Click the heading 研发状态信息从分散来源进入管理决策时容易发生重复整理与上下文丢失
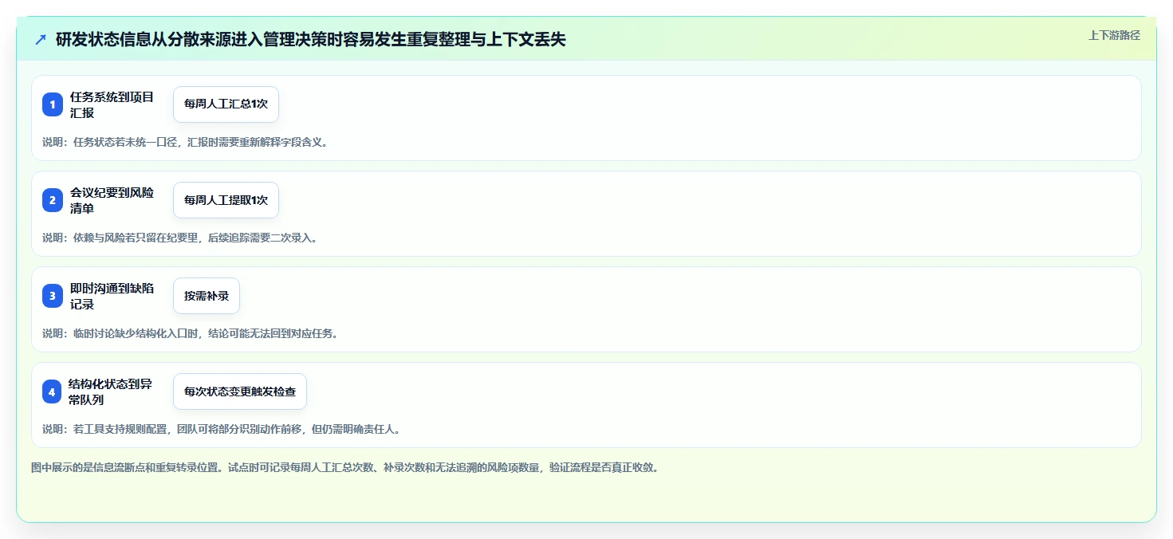 click(x=311, y=39)
